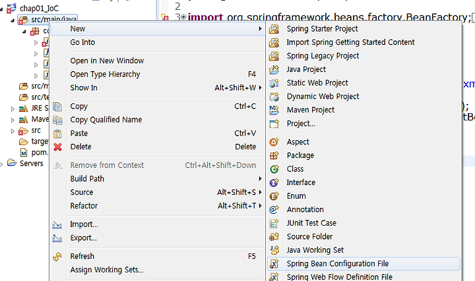Click the Import... arrow icon
Viewport: 475px width, 281px height.
57,225
